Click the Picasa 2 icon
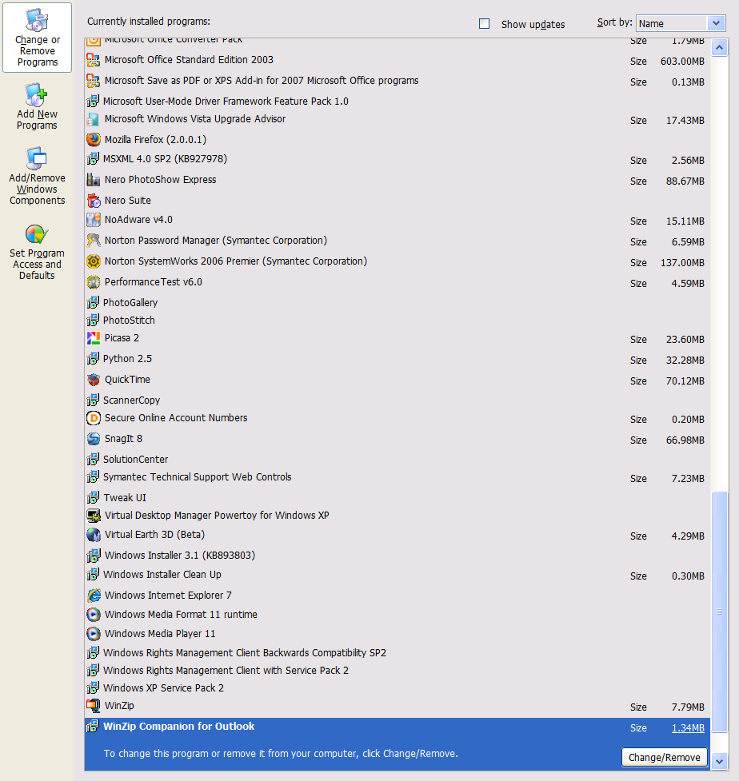 [x=94, y=338]
